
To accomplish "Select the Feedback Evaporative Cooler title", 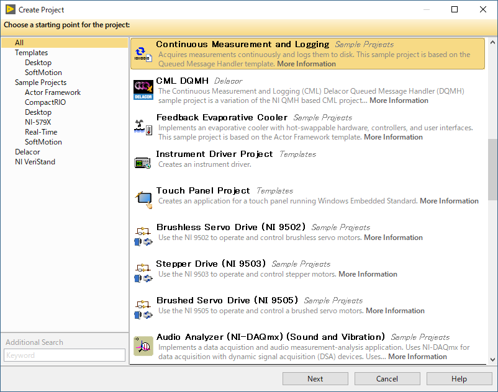I will click(222, 117).
